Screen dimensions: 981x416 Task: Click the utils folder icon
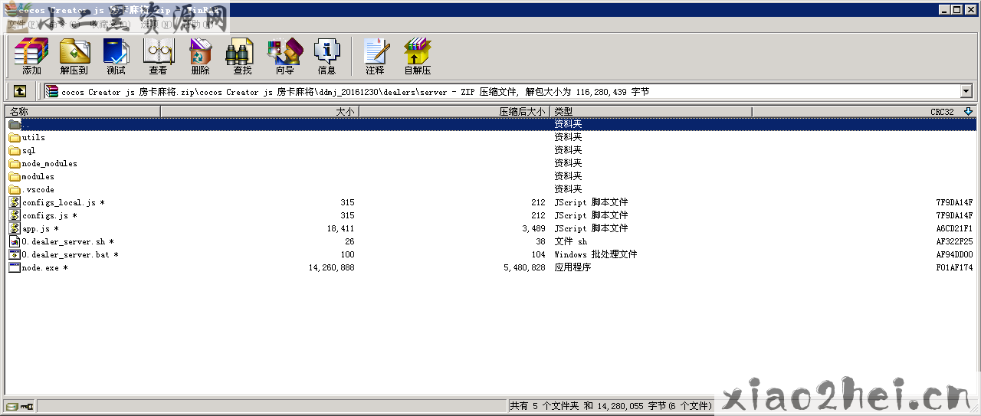(15, 137)
